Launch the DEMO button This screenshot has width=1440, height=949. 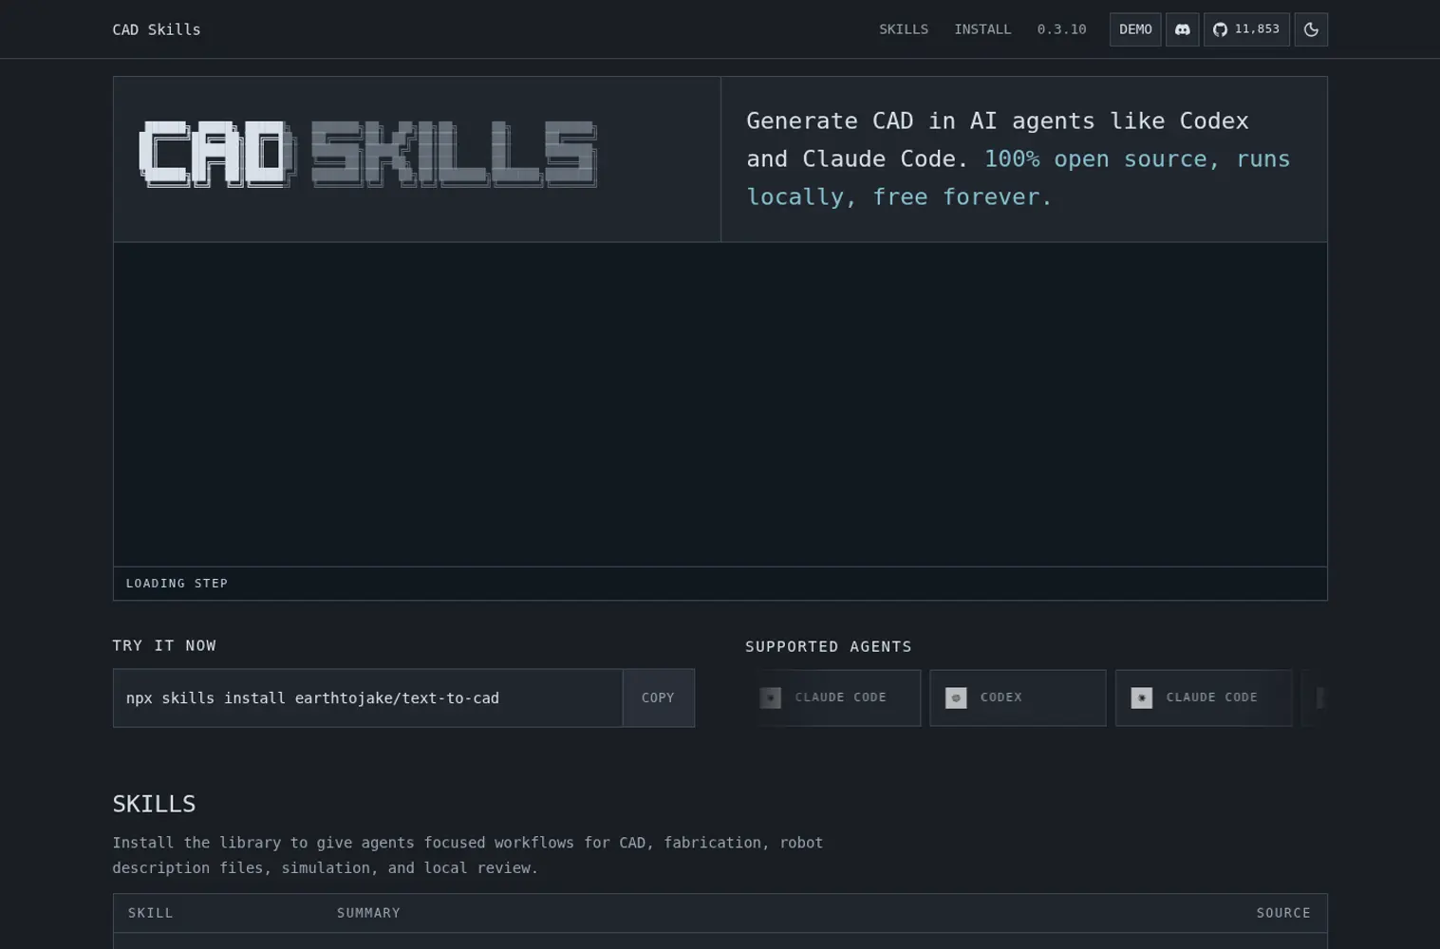coord(1135,29)
